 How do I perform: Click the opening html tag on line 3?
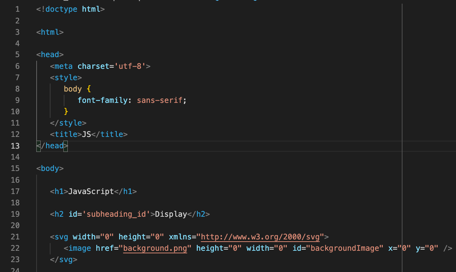tap(49, 32)
